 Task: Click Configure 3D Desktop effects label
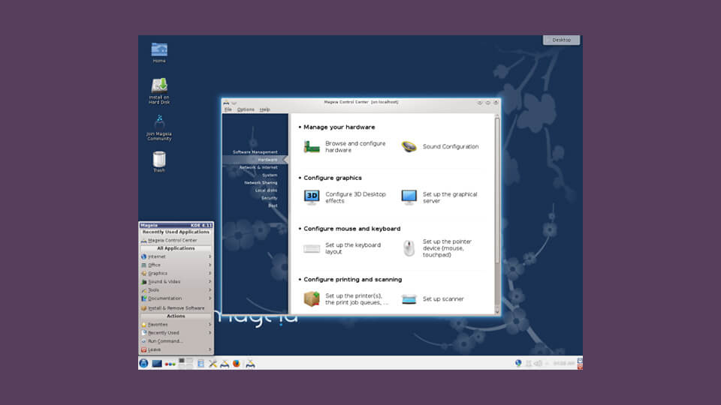(x=355, y=197)
